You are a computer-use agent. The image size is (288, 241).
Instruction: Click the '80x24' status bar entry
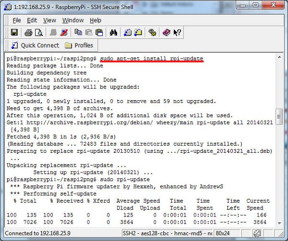click(x=222, y=233)
